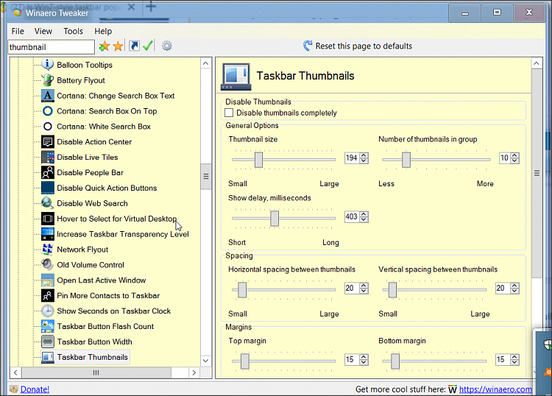Open the File menu
552x396 pixels.
click(x=18, y=31)
